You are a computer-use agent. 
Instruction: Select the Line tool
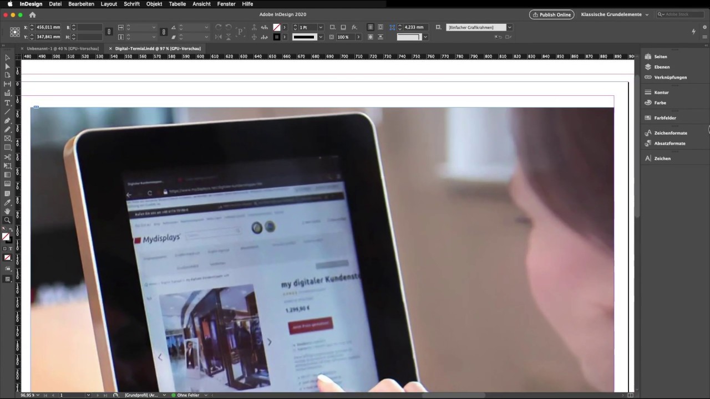[x=7, y=112]
